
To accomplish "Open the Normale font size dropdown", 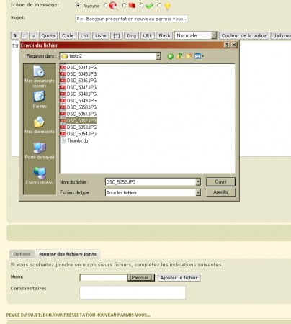I will [214, 35].
